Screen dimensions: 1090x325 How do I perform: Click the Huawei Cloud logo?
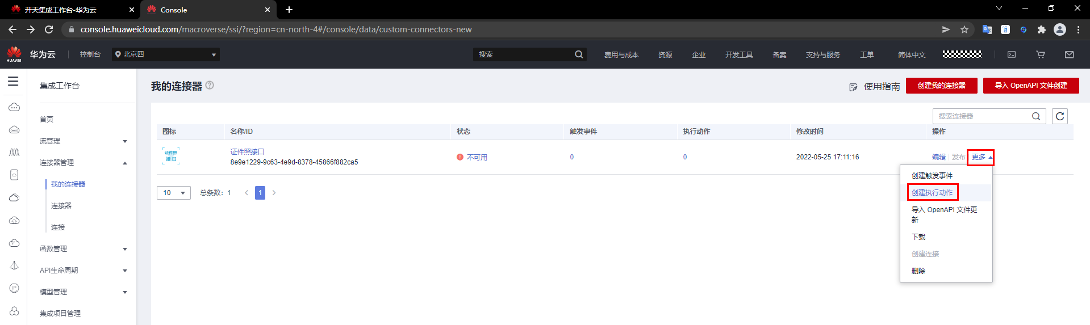(x=14, y=54)
